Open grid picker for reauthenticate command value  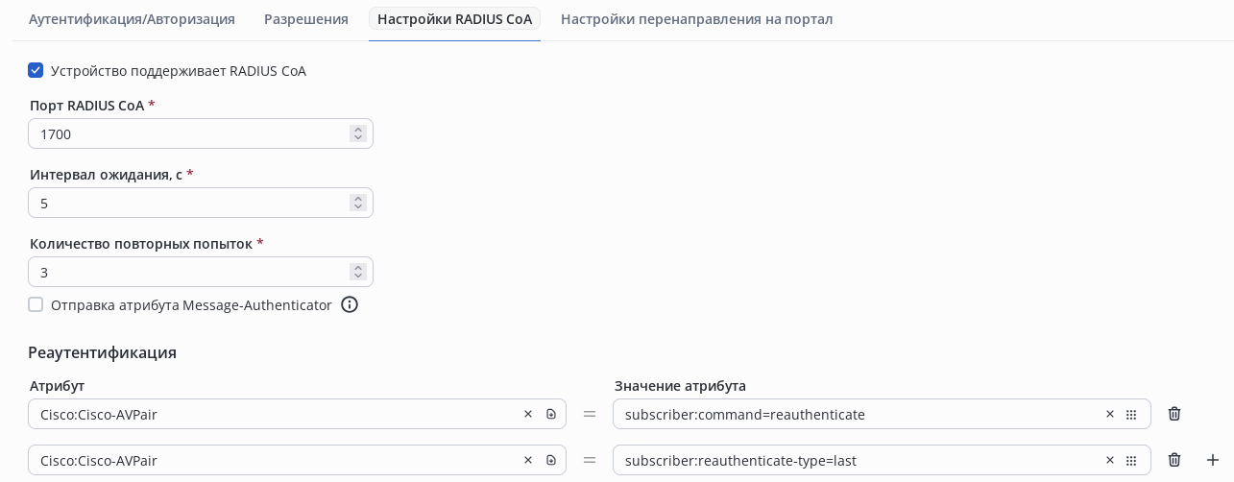point(1131,414)
